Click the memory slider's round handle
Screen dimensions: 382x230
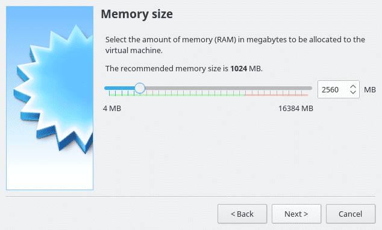pyautogui.click(x=140, y=88)
